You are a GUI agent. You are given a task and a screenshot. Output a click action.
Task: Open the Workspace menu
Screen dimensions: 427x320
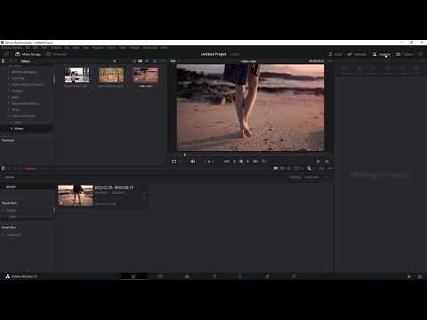pyautogui.click(x=150, y=47)
